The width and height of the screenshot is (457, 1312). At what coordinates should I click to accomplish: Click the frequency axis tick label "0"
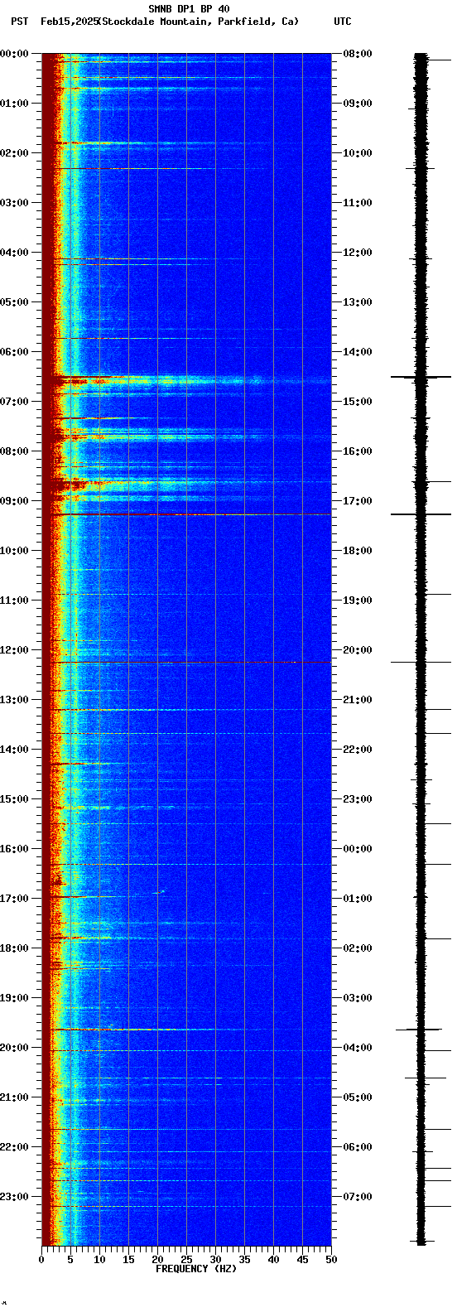(41, 1261)
